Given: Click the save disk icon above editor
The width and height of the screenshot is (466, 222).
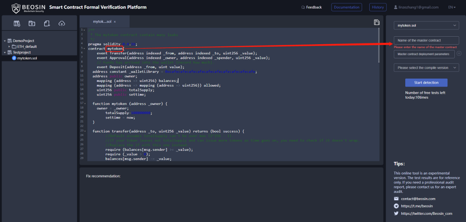Looking at the screenshot, I should [376, 22].
